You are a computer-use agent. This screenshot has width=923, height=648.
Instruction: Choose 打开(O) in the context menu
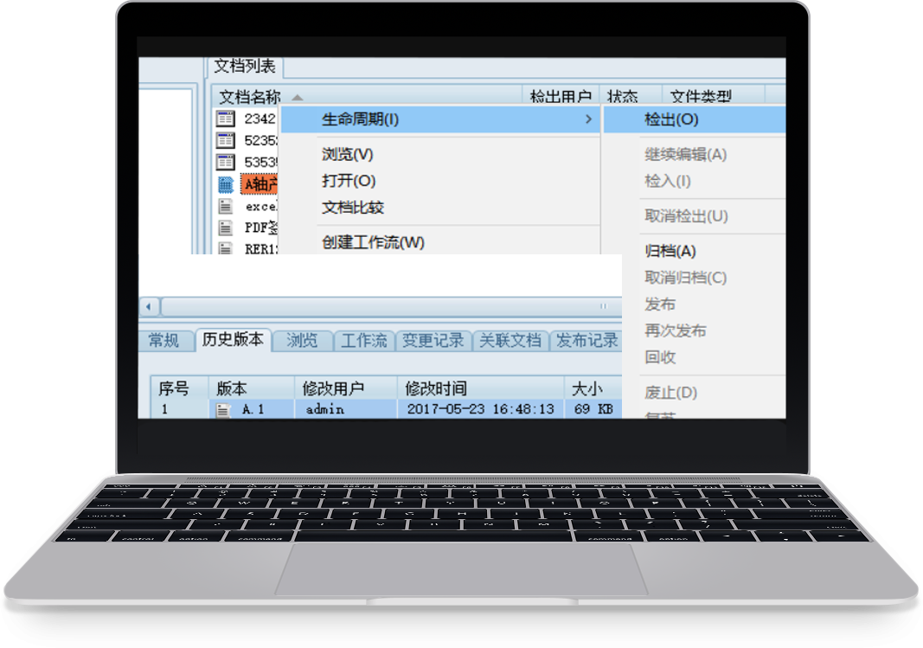tap(349, 181)
